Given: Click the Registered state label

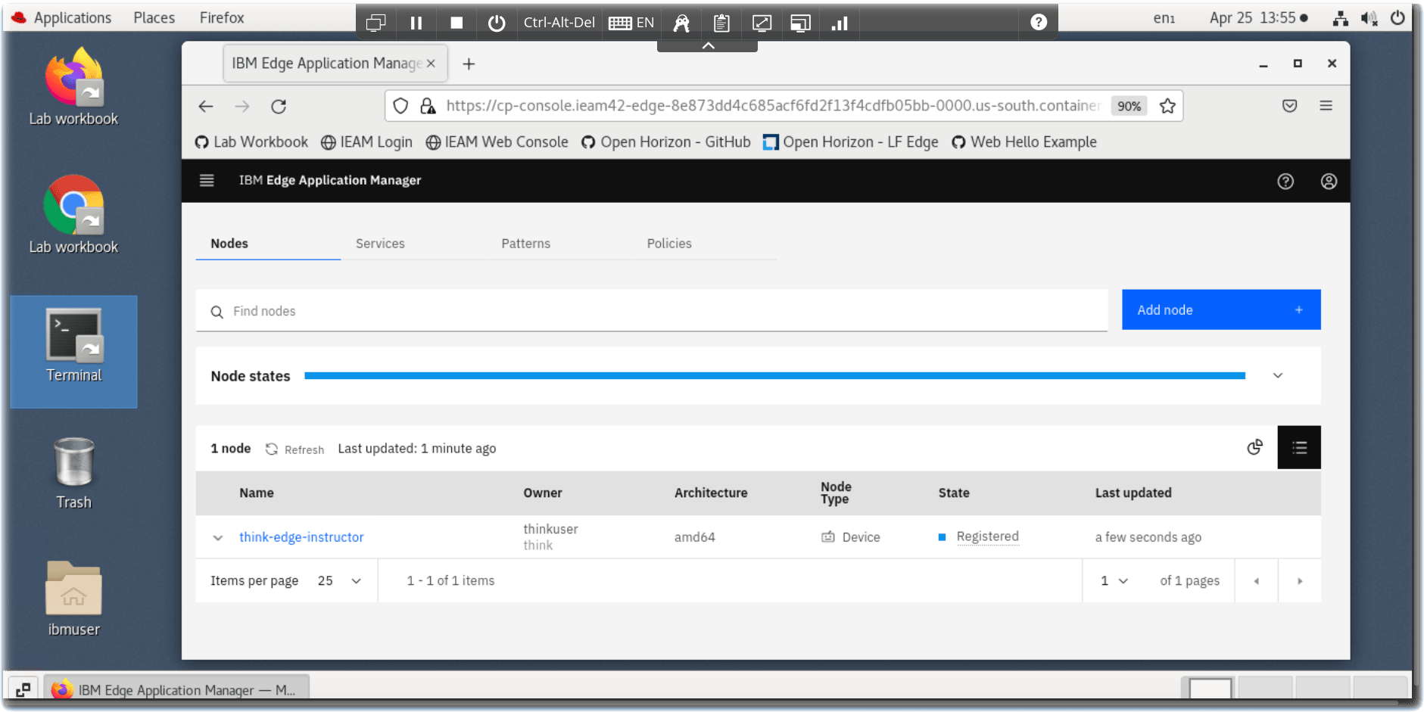Looking at the screenshot, I should coord(987,536).
